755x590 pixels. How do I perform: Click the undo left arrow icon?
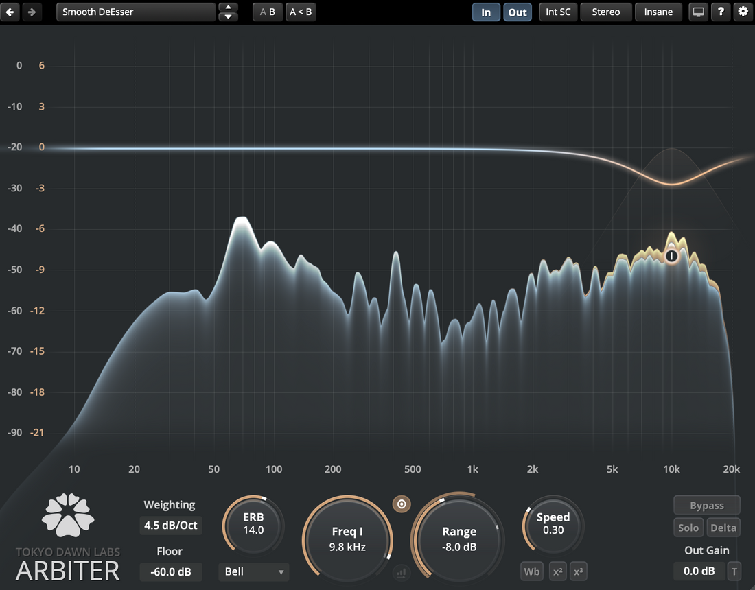[x=10, y=12]
